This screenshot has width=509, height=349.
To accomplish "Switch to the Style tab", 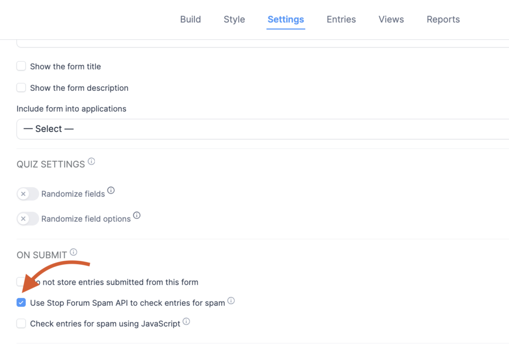I will click(x=234, y=19).
